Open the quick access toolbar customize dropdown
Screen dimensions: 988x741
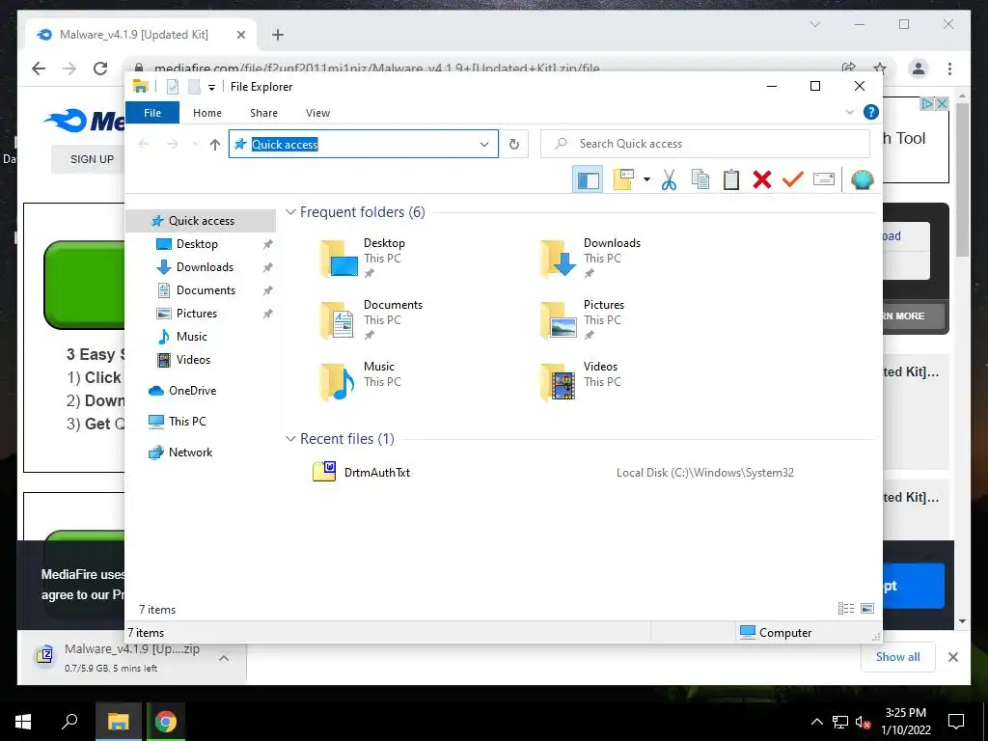211,87
